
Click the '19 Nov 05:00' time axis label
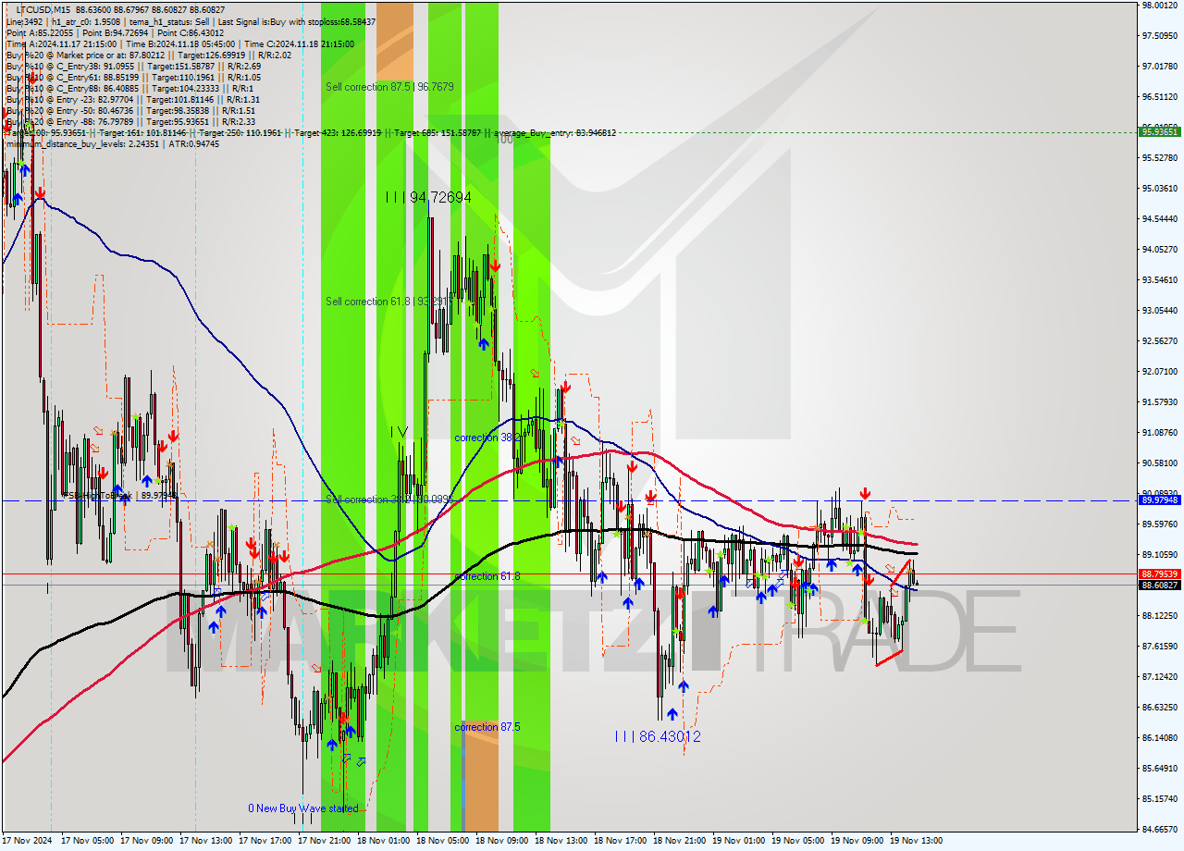click(x=797, y=841)
